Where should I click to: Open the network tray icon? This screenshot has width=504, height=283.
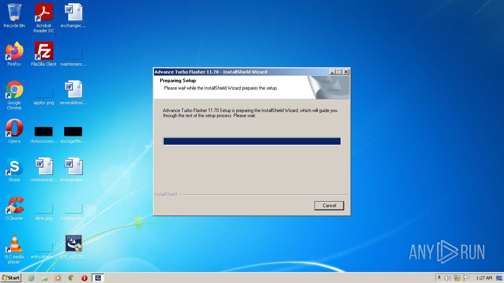[457, 278]
